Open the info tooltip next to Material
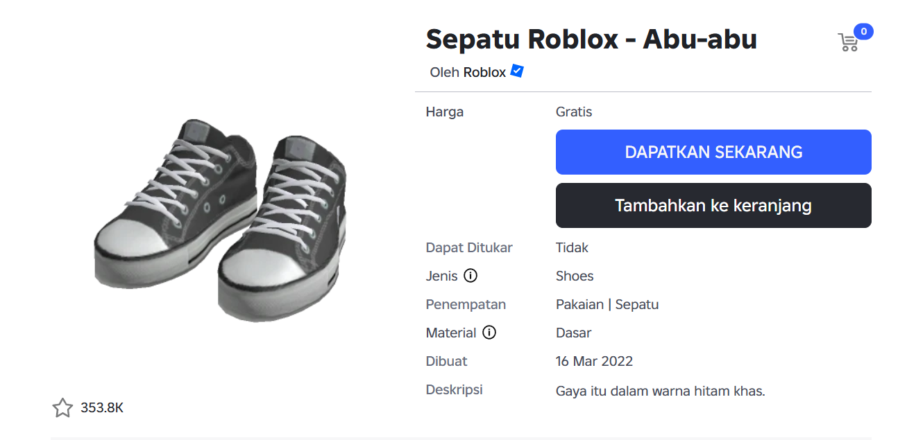The image size is (907, 440). pos(490,333)
